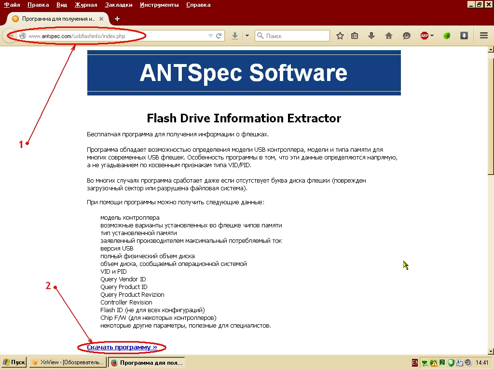Click 'При помощи программы можно получить следующие данные:'
494x370 pixels.
pyautogui.click(x=176, y=202)
